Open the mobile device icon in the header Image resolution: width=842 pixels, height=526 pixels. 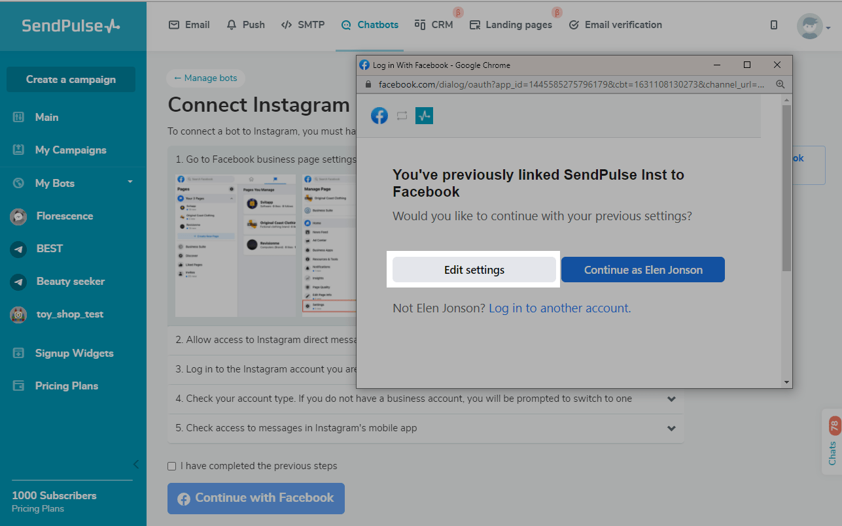tap(774, 25)
